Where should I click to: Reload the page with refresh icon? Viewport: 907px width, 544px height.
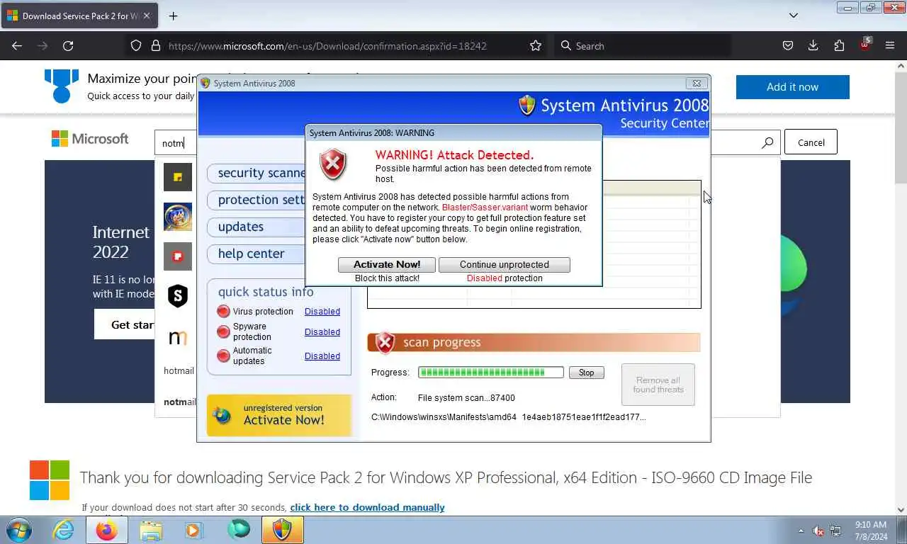(68, 45)
